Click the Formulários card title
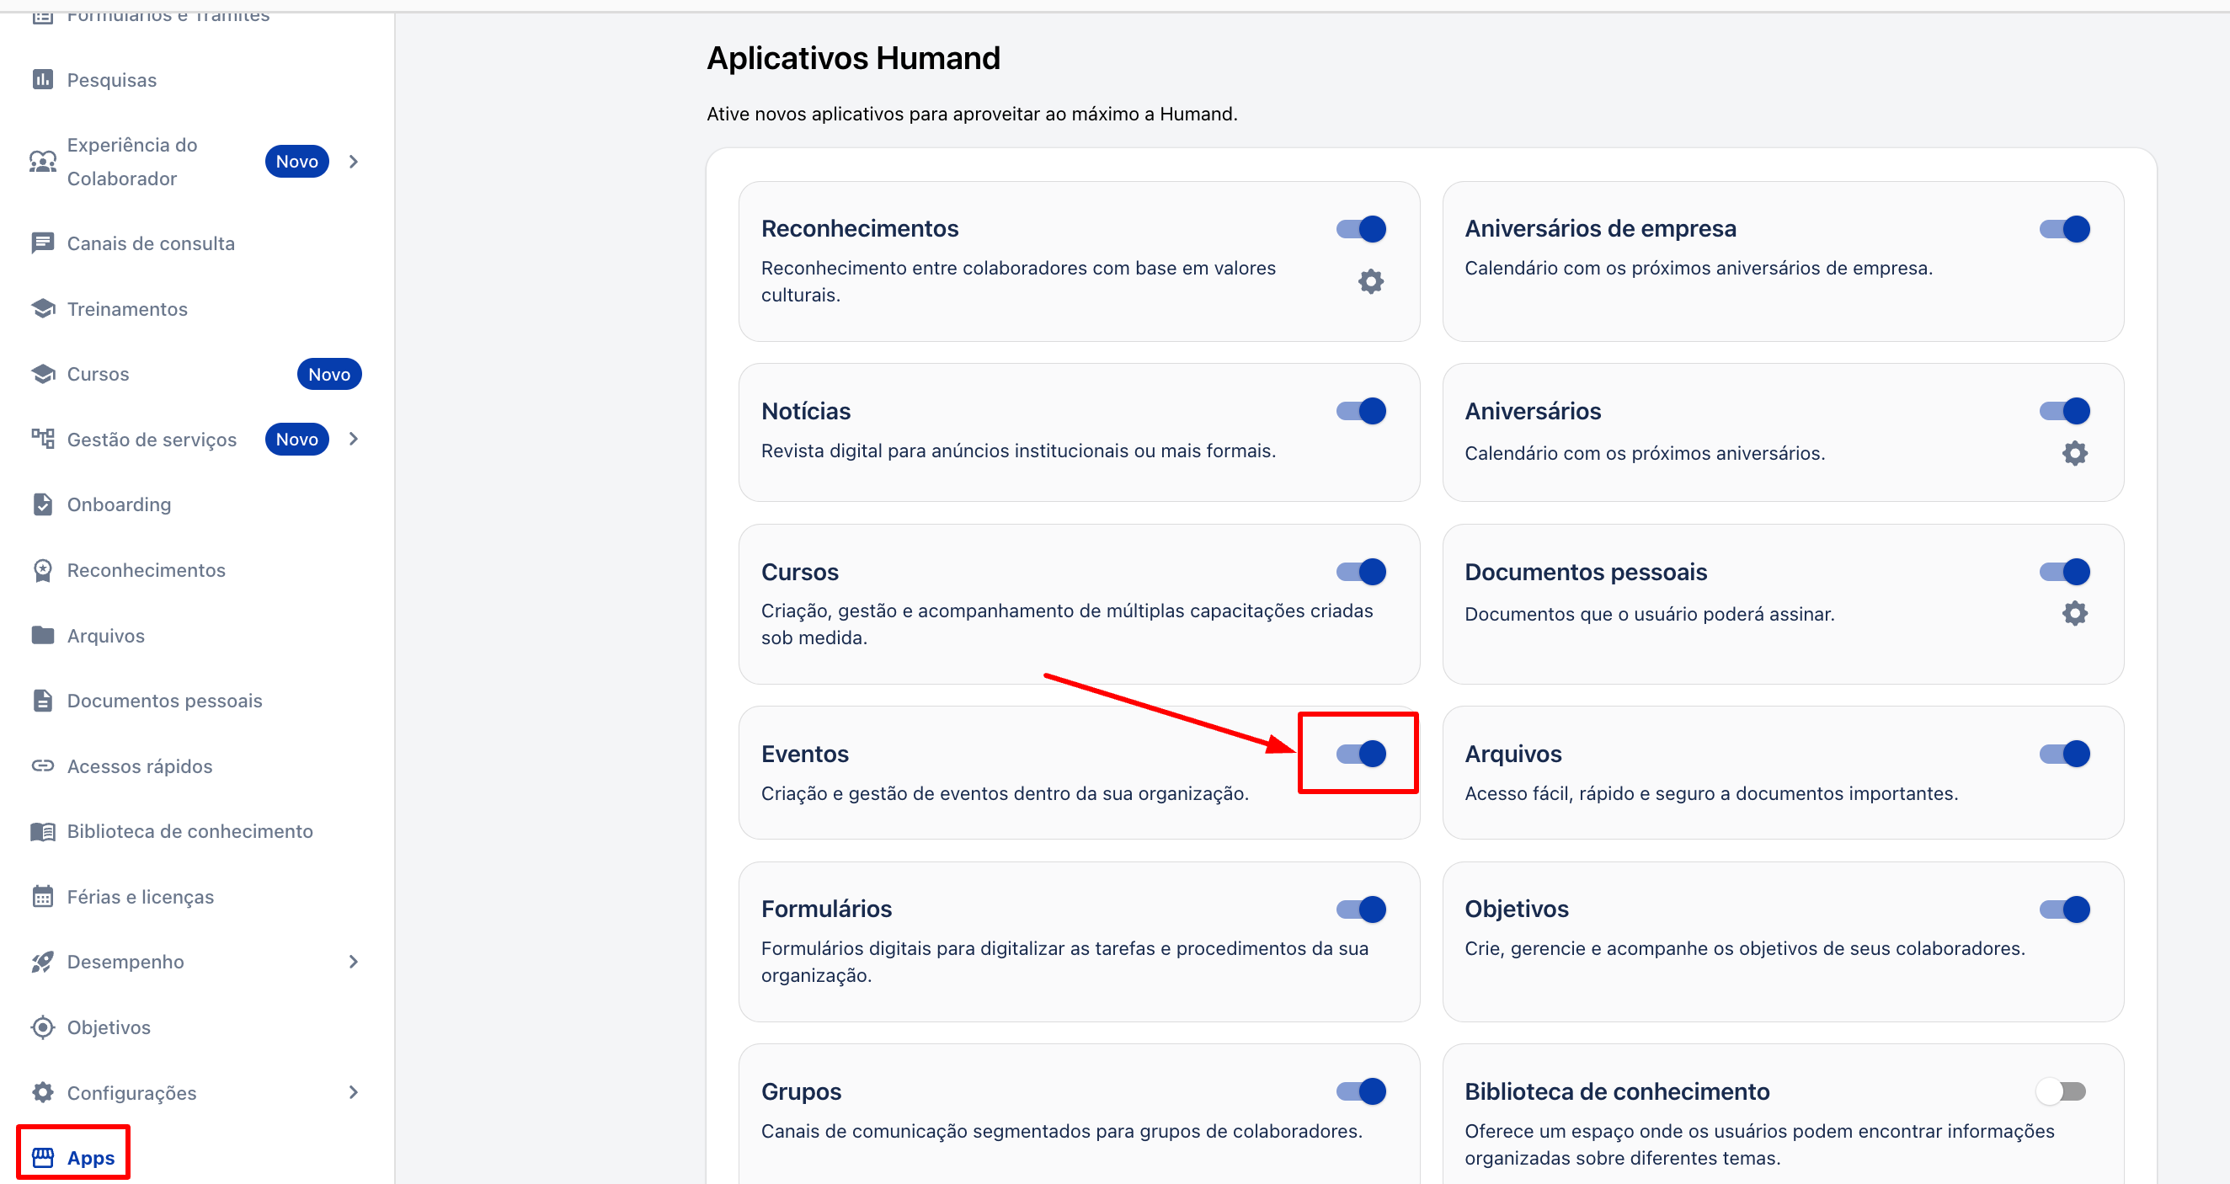 [826, 909]
